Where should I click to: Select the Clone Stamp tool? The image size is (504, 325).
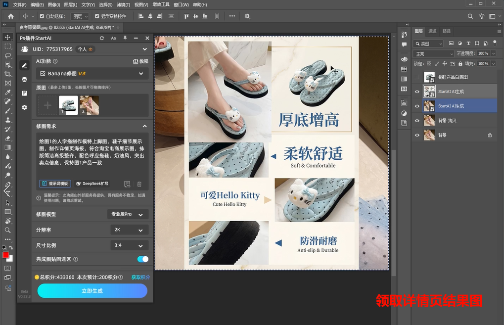7,120
